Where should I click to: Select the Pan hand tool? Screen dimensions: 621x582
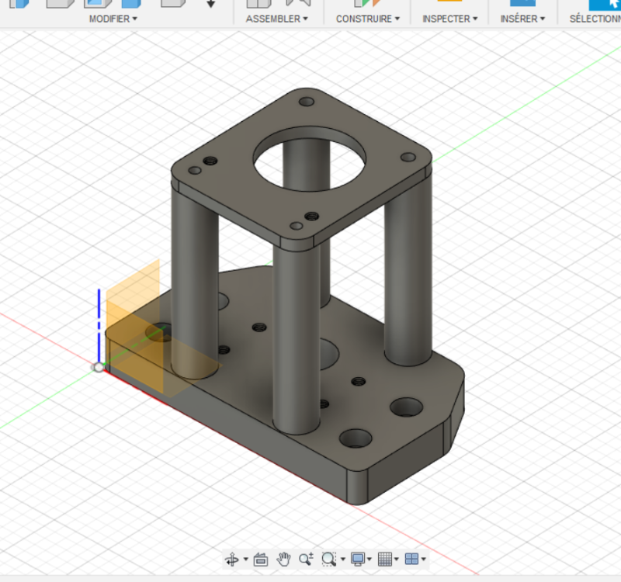pyautogui.click(x=284, y=559)
